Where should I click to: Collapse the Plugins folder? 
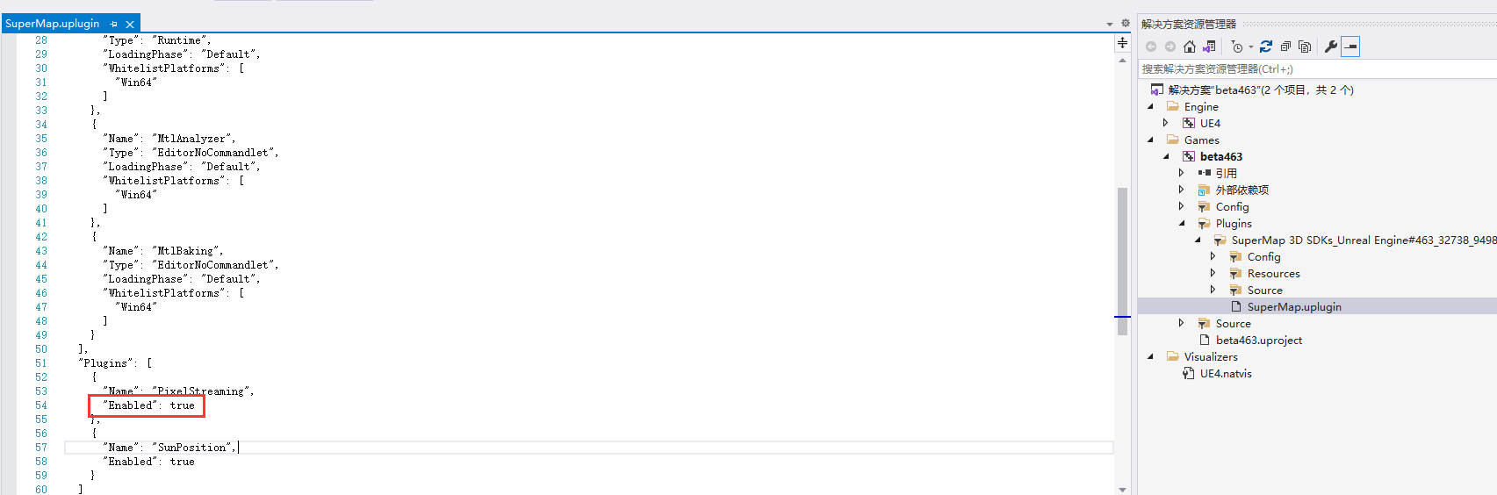coord(1182,223)
